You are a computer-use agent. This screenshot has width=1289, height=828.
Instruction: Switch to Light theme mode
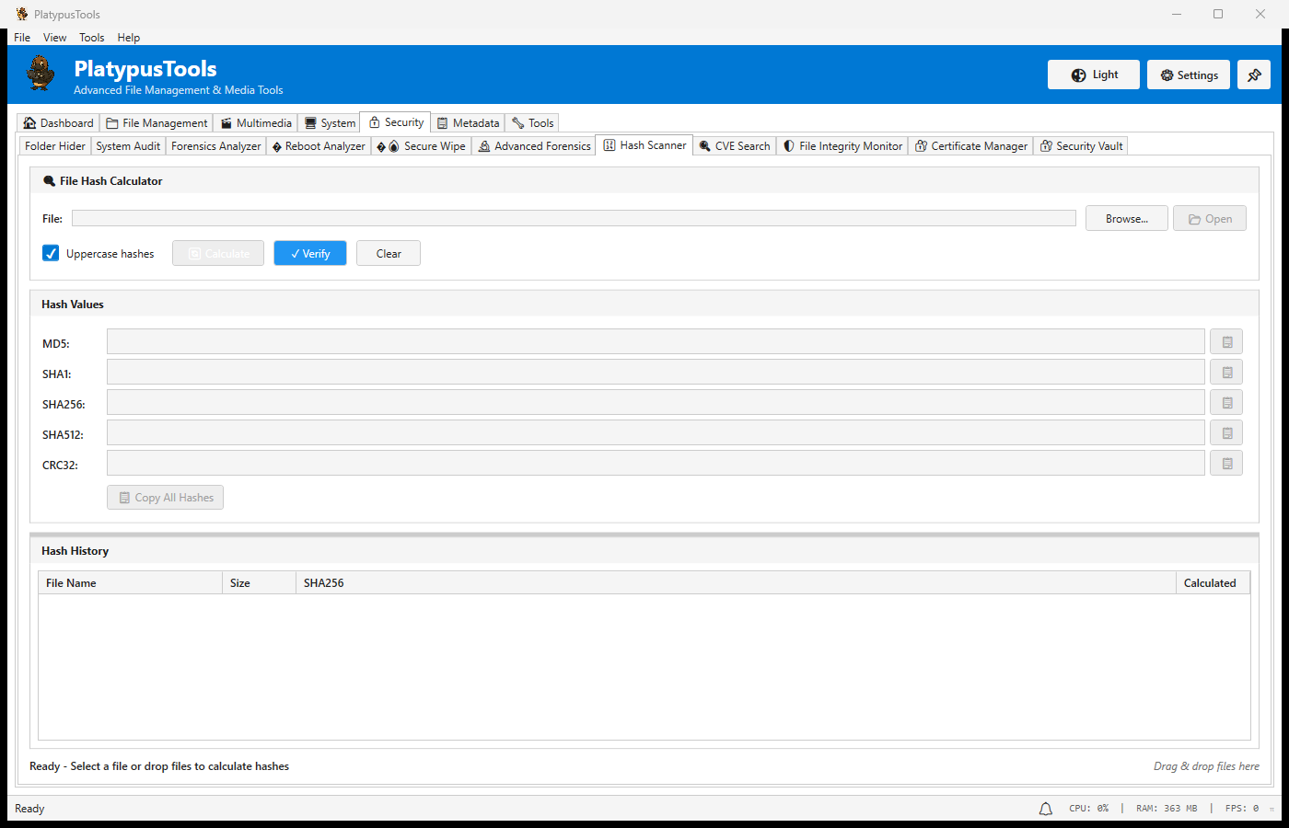(1093, 75)
